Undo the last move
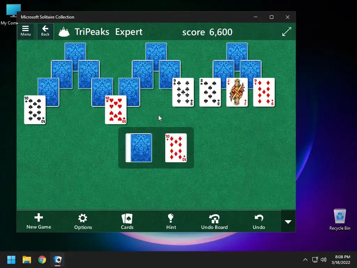 click(x=259, y=221)
